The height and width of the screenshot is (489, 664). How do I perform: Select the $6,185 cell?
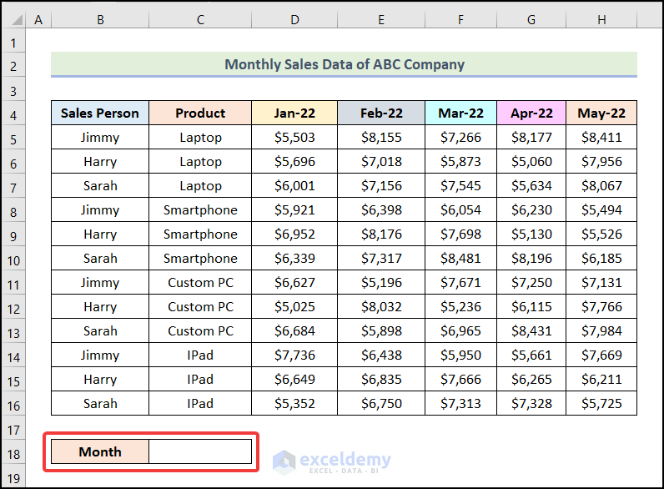[x=601, y=258]
